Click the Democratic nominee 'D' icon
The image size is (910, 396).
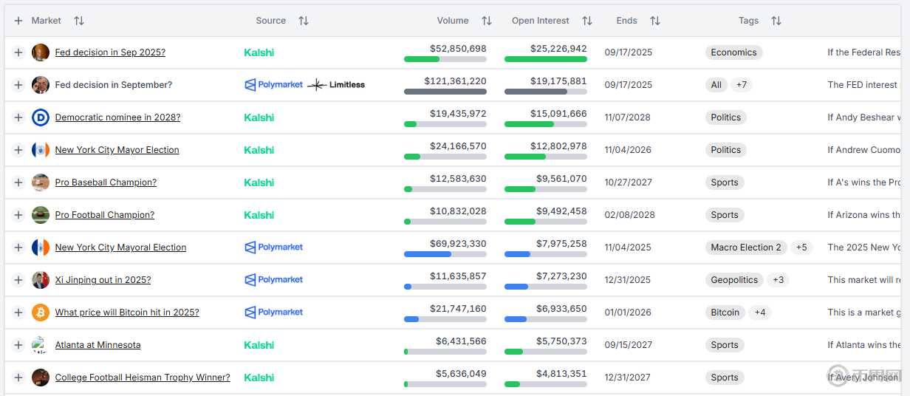point(41,117)
